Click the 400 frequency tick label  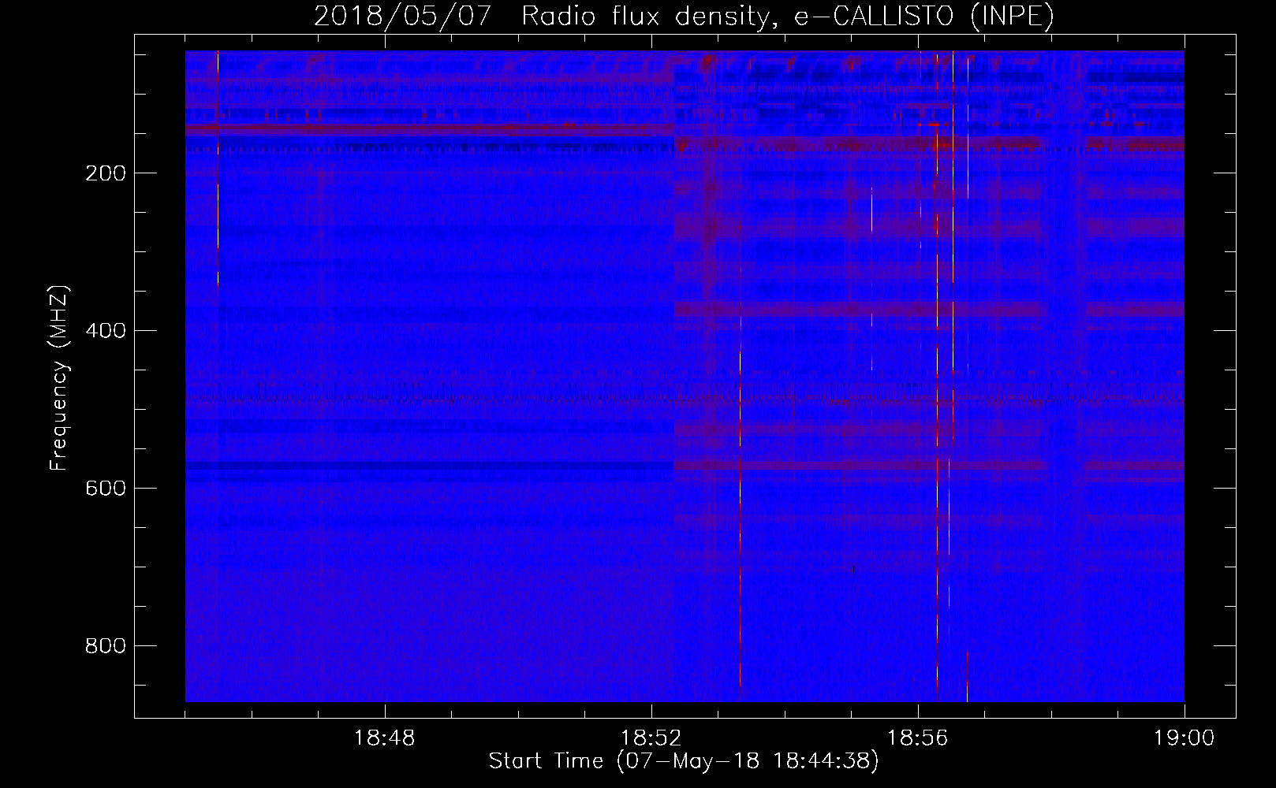pos(106,331)
